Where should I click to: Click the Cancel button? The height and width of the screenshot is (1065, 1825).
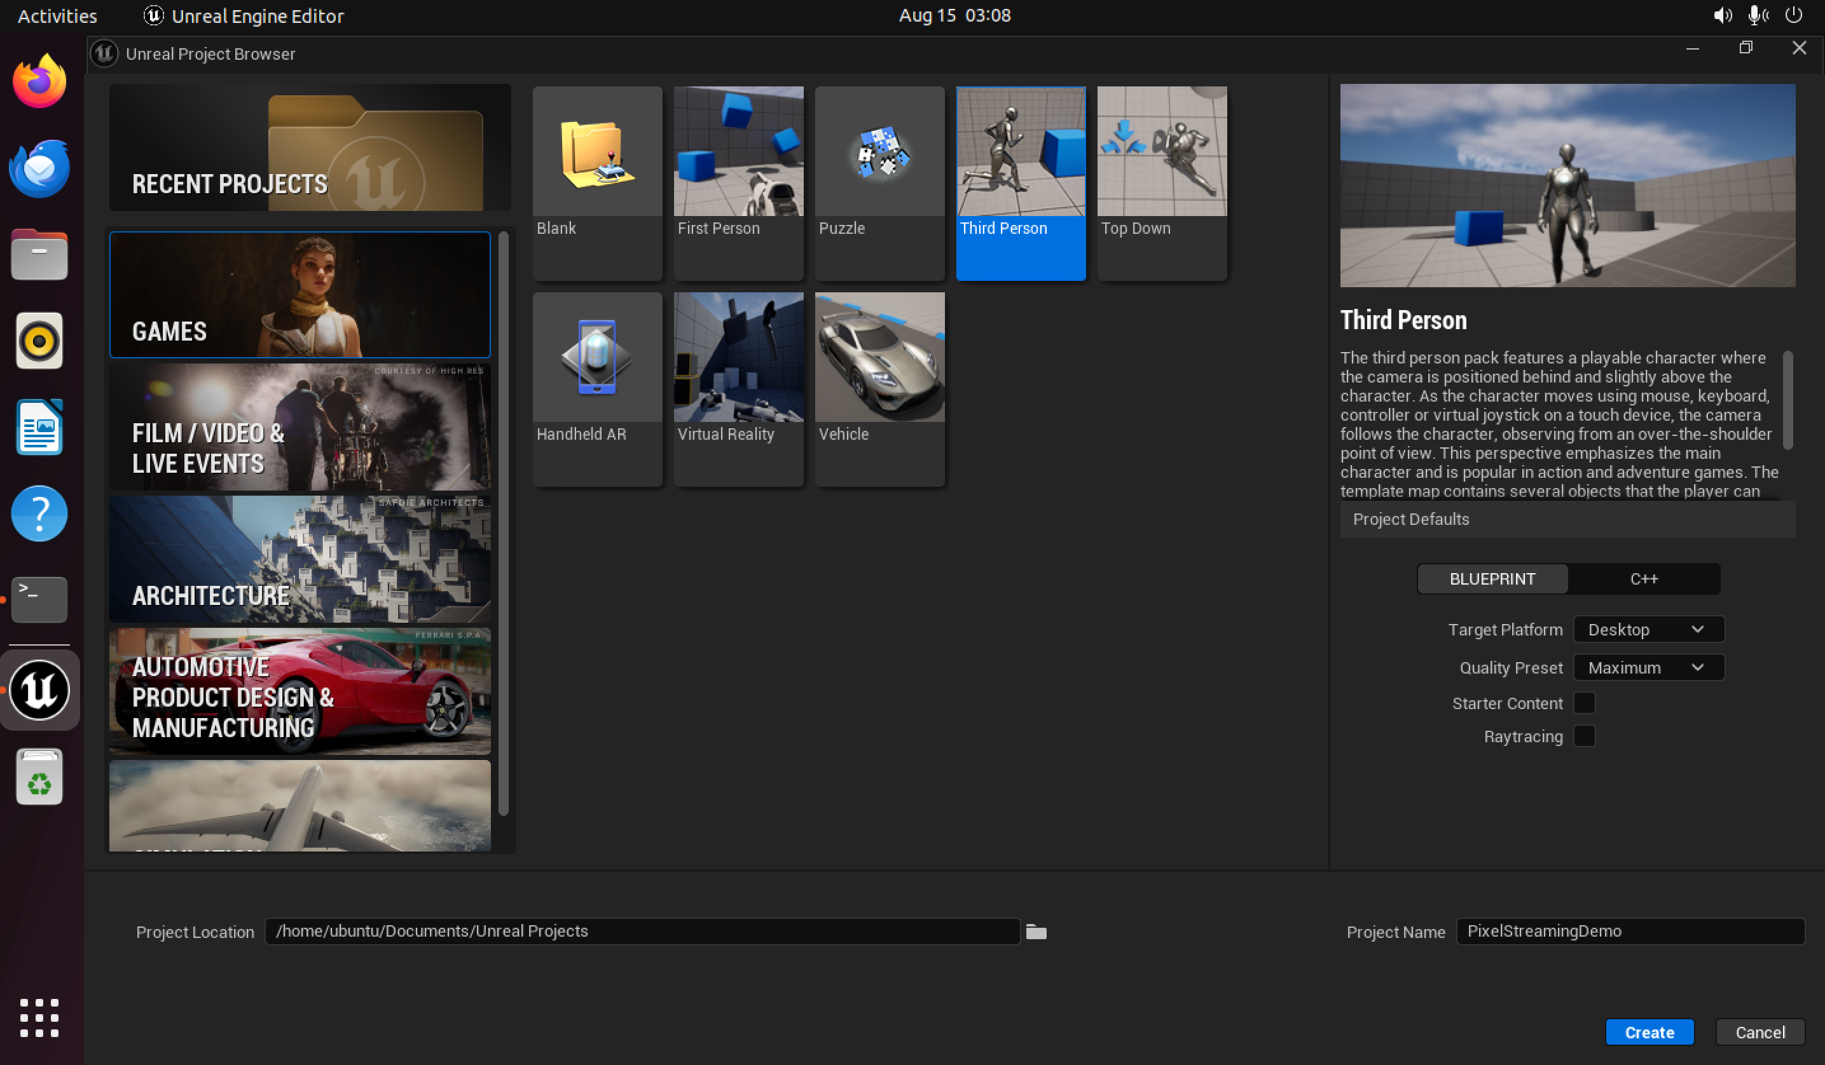[x=1760, y=1033]
